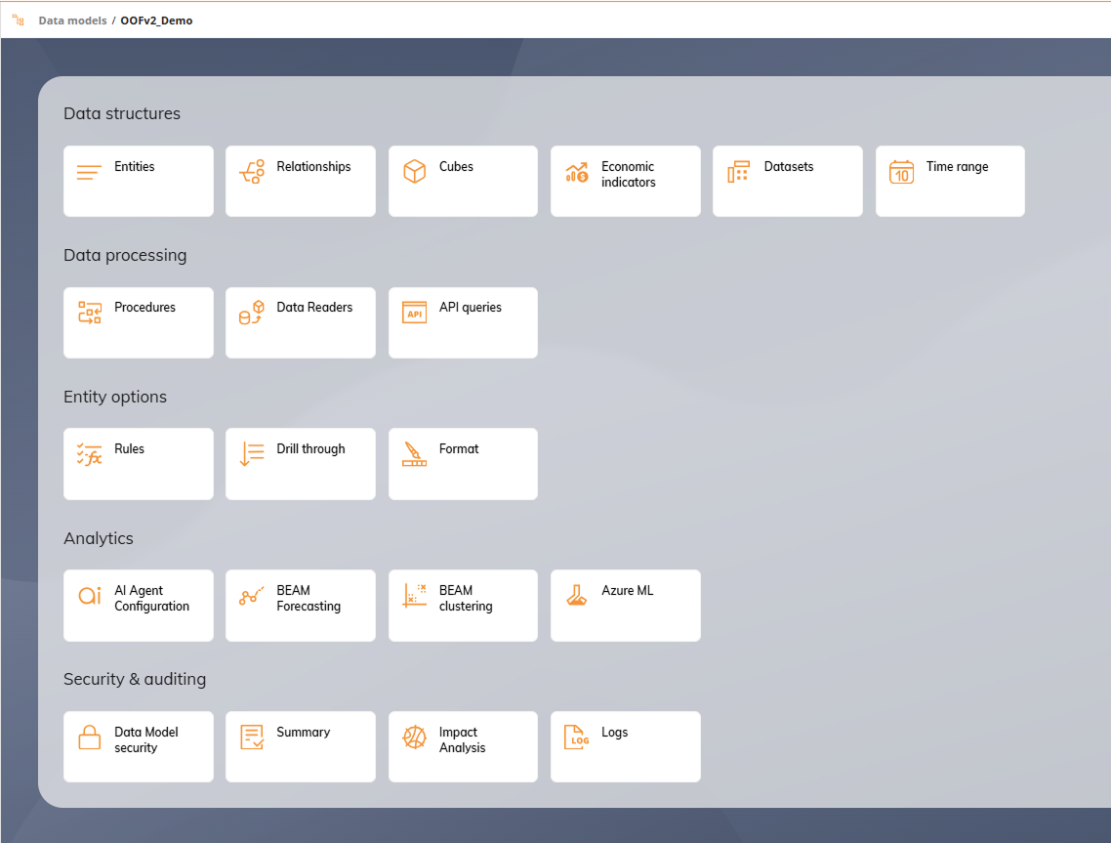Open the Impact Analysis label
1111x843 pixels.
(462, 739)
